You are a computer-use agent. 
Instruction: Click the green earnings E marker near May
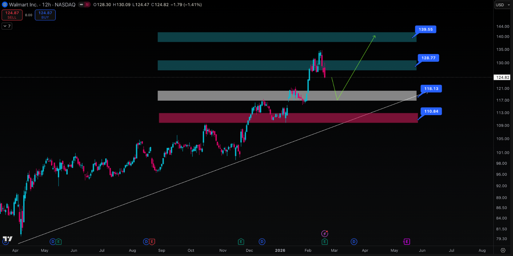tap(59, 242)
